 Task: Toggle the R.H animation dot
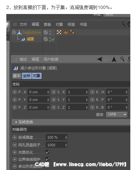pos(92,92)
